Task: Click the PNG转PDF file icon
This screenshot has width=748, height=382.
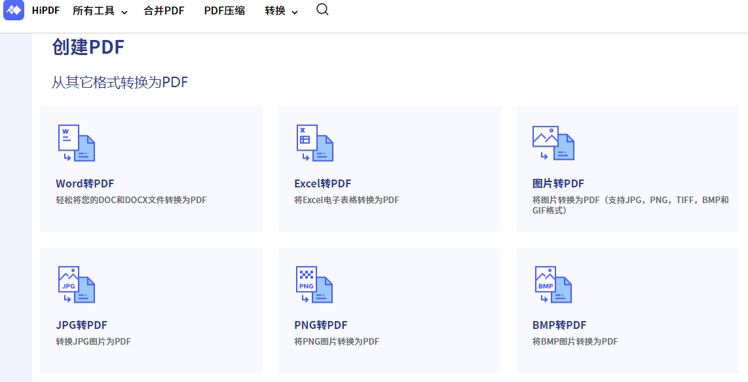Action: (x=314, y=284)
